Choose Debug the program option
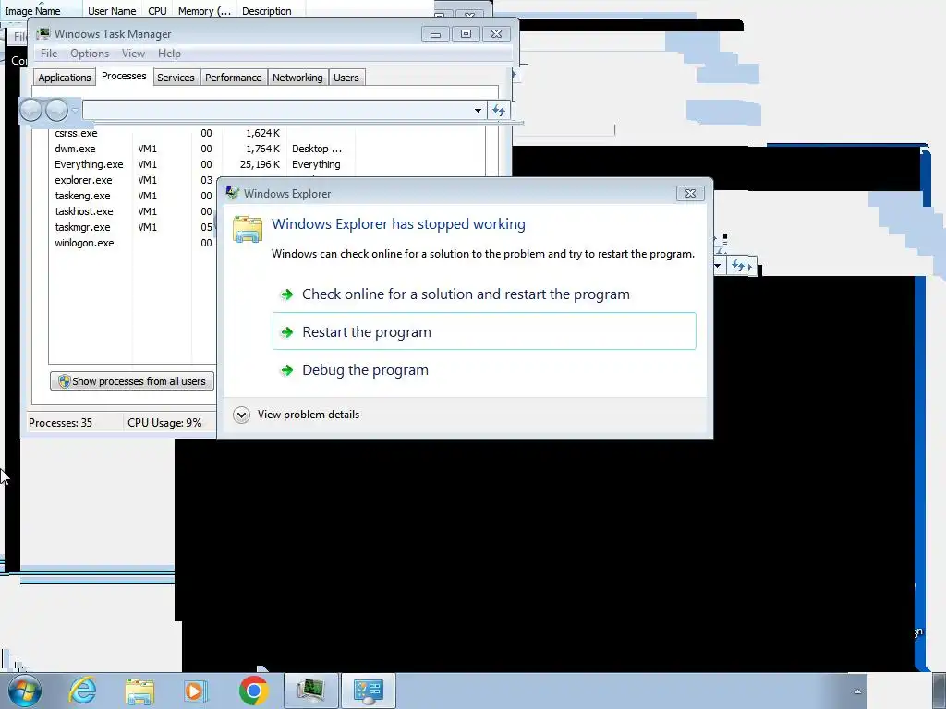This screenshot has width=946, height=709. [x=484, y=369]
